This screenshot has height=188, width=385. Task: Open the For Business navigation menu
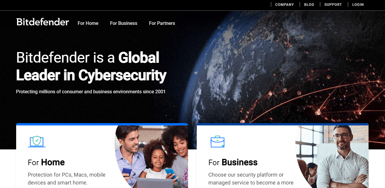[124, 23]
